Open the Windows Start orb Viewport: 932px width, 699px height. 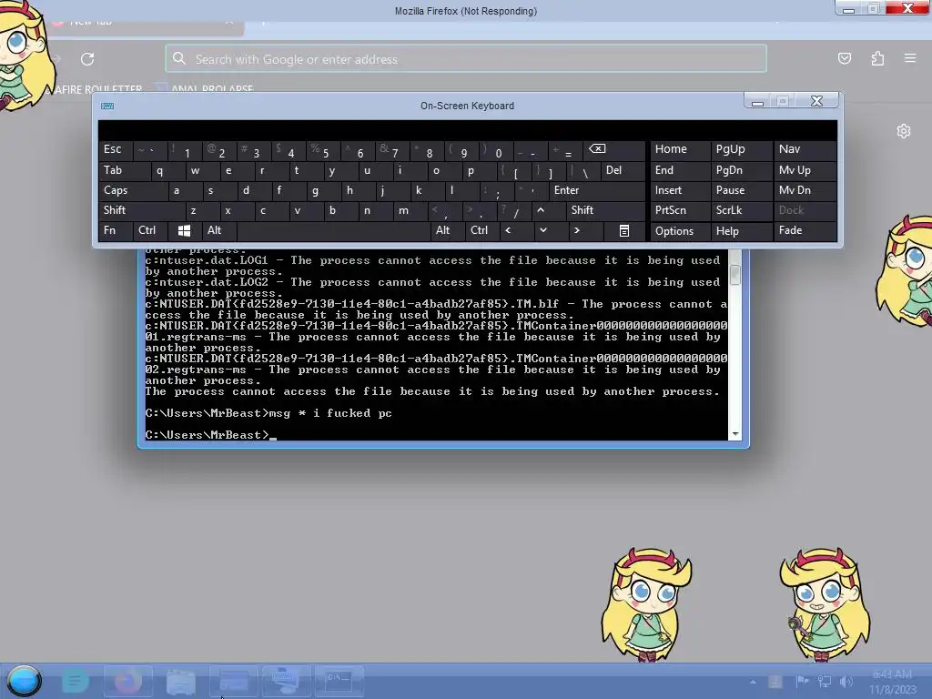click(25, 681)
